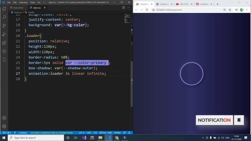Switch to the YouTube browser tab

(x=184, y=4)
